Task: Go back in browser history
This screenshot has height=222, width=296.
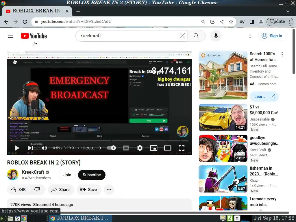Action: [6, 21]
